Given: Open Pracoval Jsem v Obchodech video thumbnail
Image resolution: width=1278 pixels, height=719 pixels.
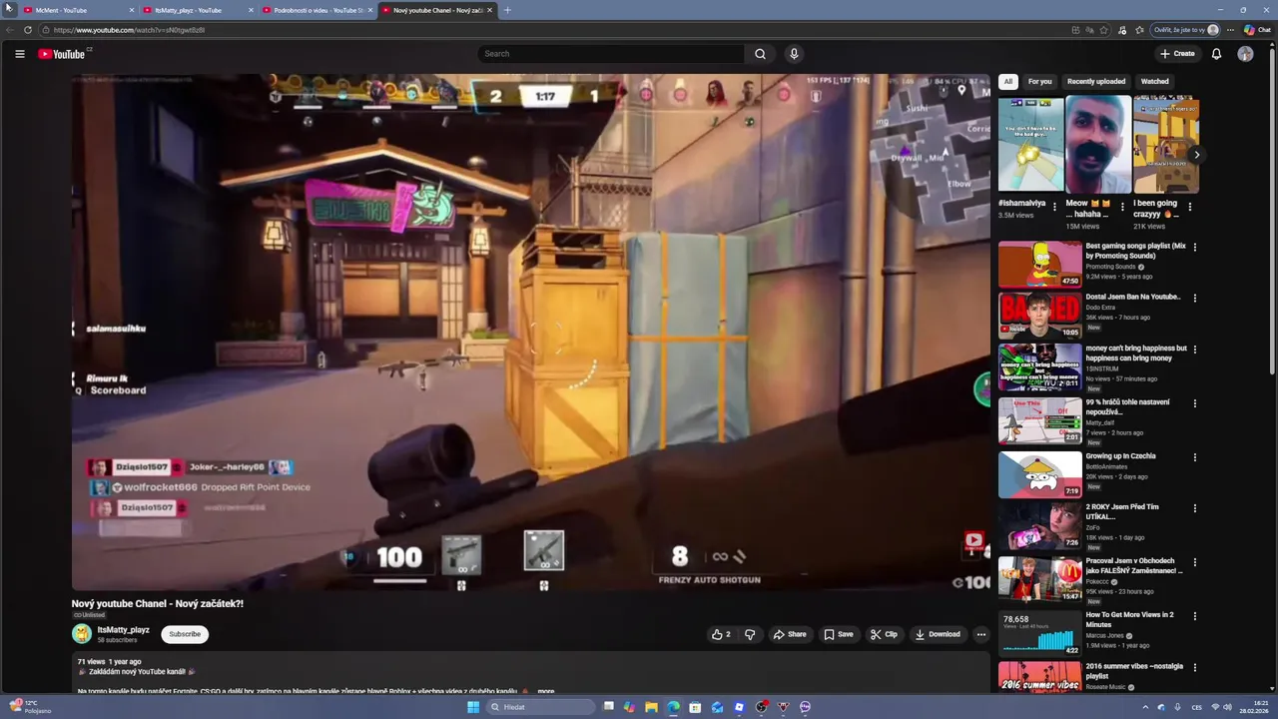Looking at the screenshot, I should 1040,579.
